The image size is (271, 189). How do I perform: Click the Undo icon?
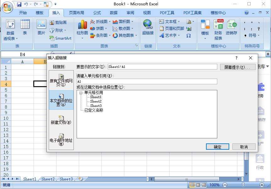(26, 4)
